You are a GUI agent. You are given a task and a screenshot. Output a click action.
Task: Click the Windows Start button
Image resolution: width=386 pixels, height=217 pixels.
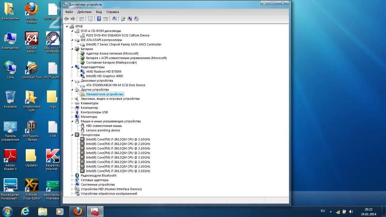(x=7, y=211)
